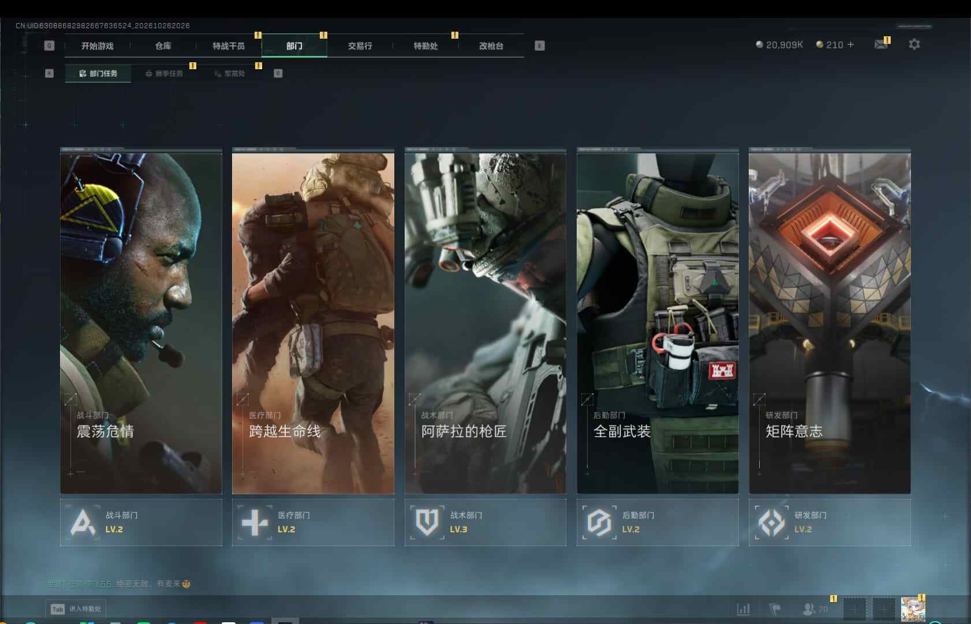
Task: Click the Tab 进入特勤处 button
Action: click(76, 609)
